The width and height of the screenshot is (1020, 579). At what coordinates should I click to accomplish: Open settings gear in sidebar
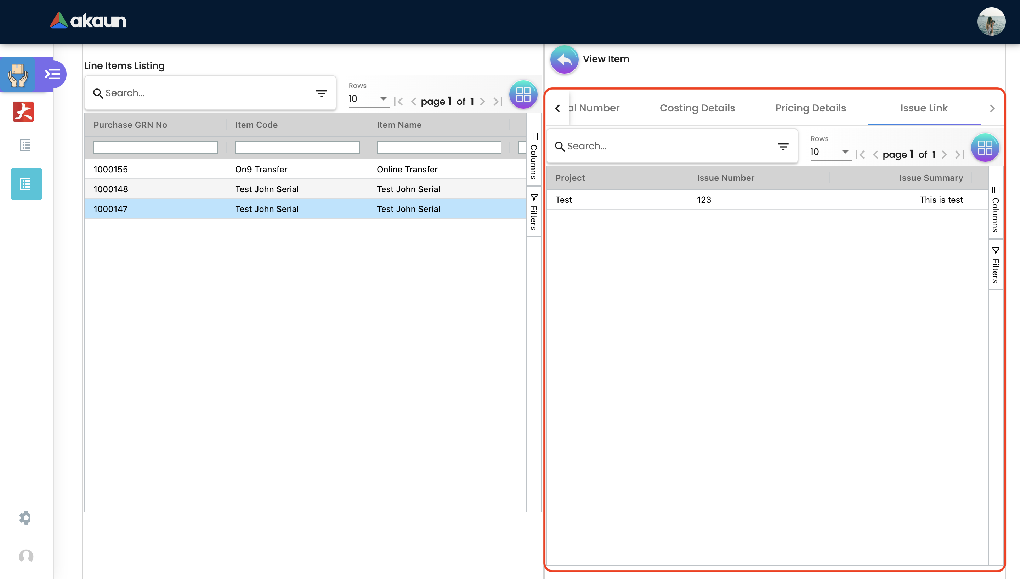[x=25, y=517]
